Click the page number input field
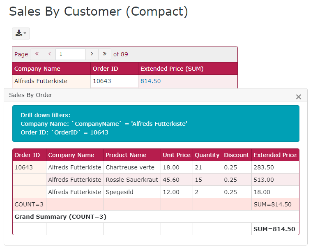 click(71, 54)
